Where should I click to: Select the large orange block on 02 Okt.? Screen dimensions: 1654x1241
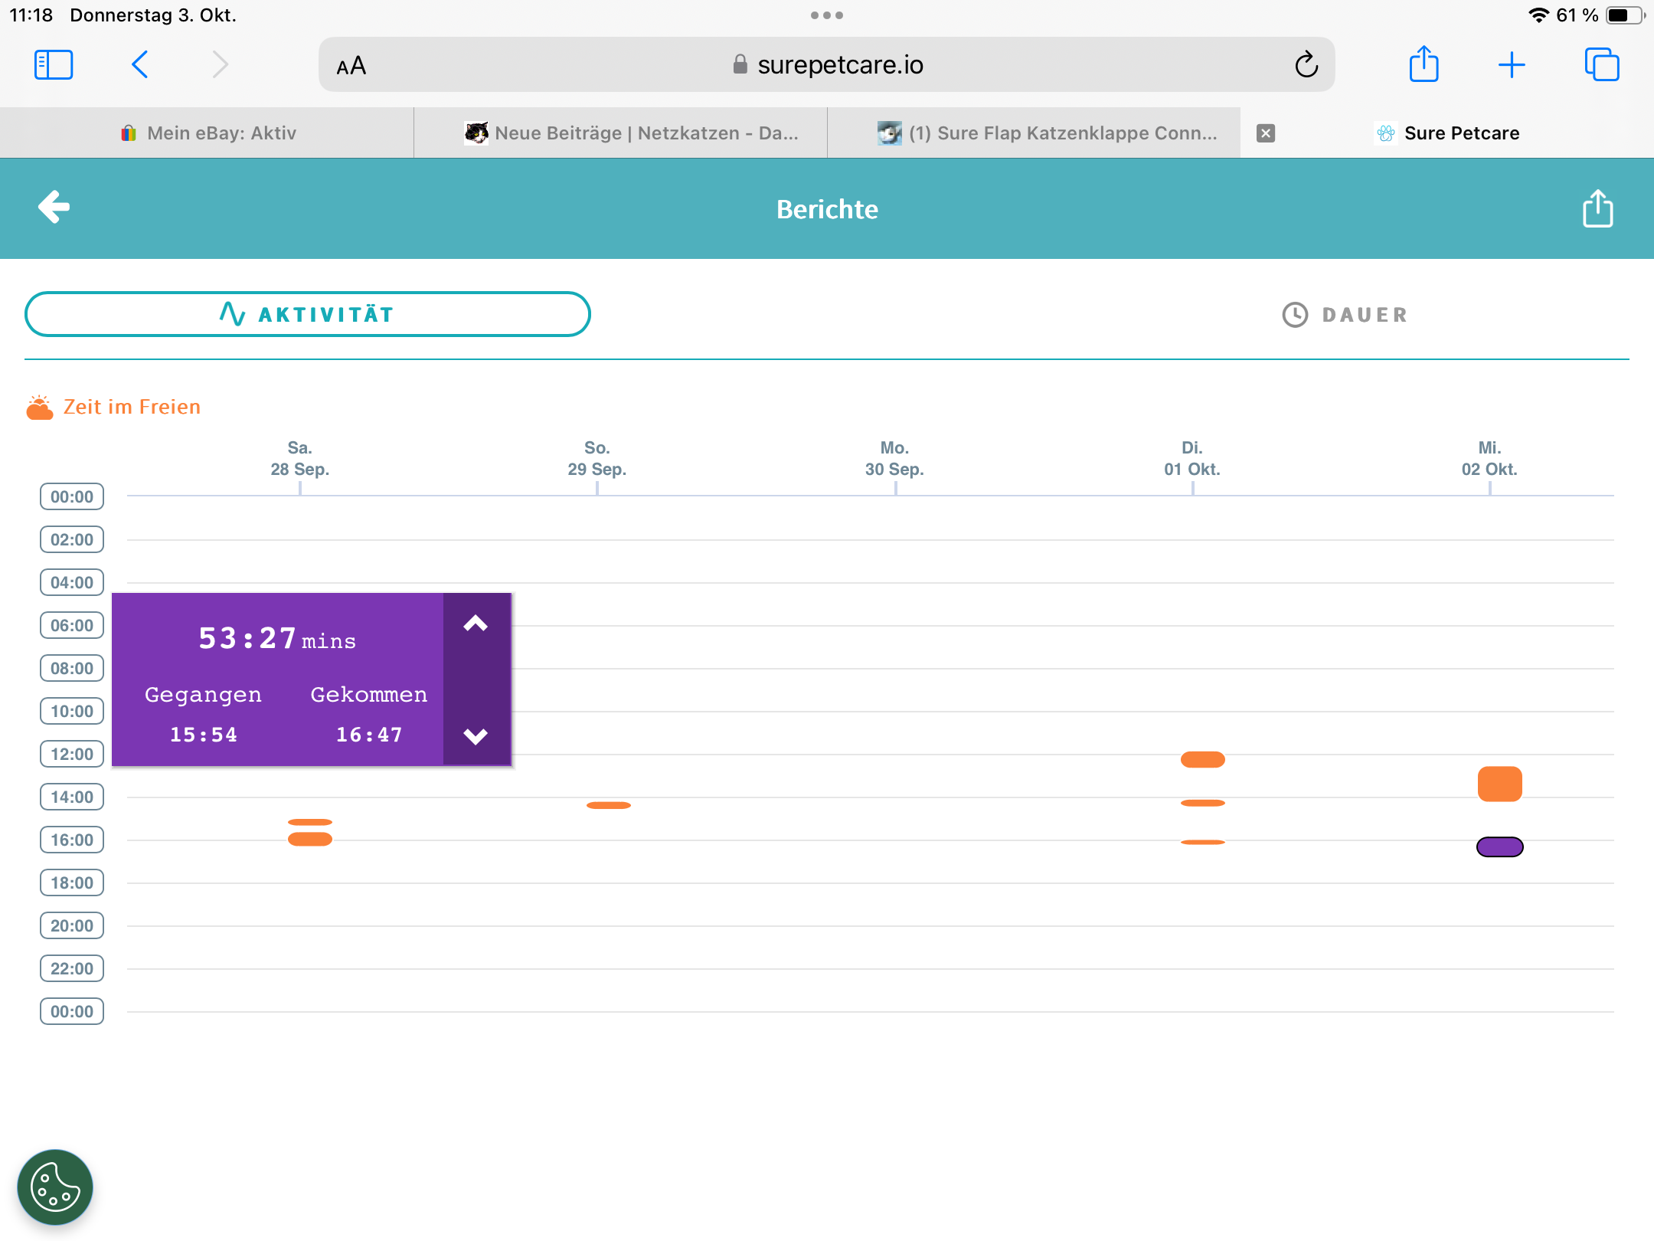[x=1499, y=784]
